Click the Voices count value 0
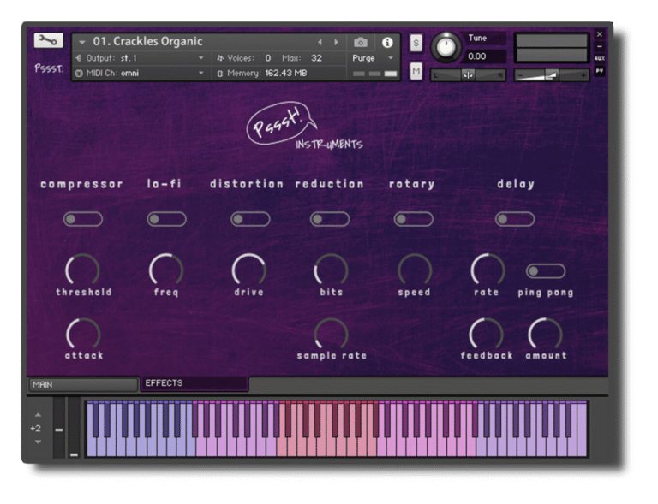 coord(267,58)
